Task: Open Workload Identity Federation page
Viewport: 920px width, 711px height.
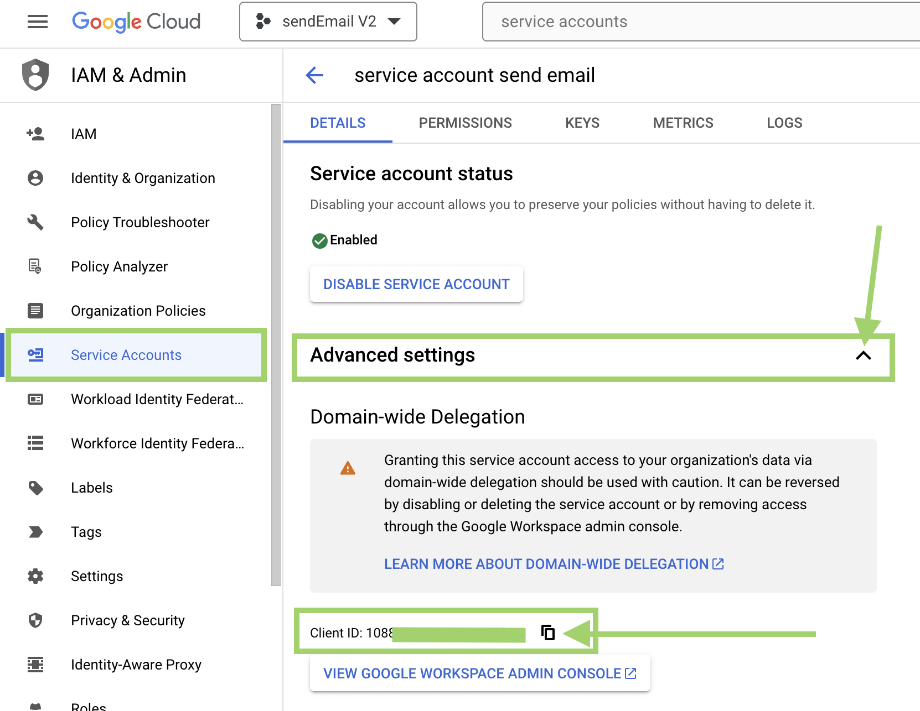Action: click(136, 399)
